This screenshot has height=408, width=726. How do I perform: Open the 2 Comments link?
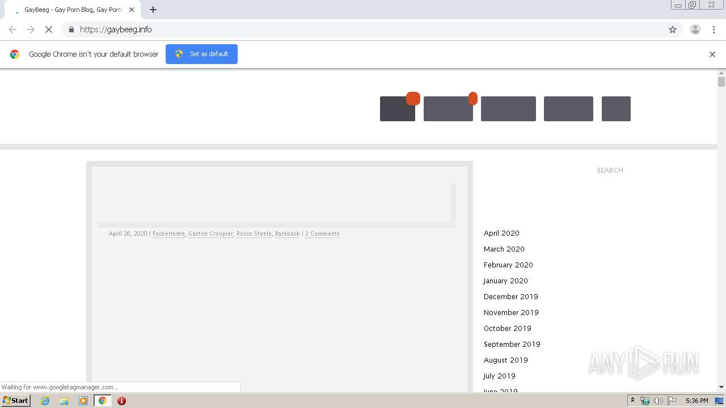(x=322, y=233)
